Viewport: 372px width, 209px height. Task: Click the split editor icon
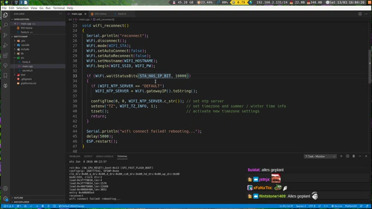[x=360, y=14]
